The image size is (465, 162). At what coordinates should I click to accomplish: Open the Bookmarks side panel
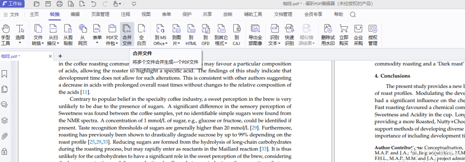pos(4,74)
